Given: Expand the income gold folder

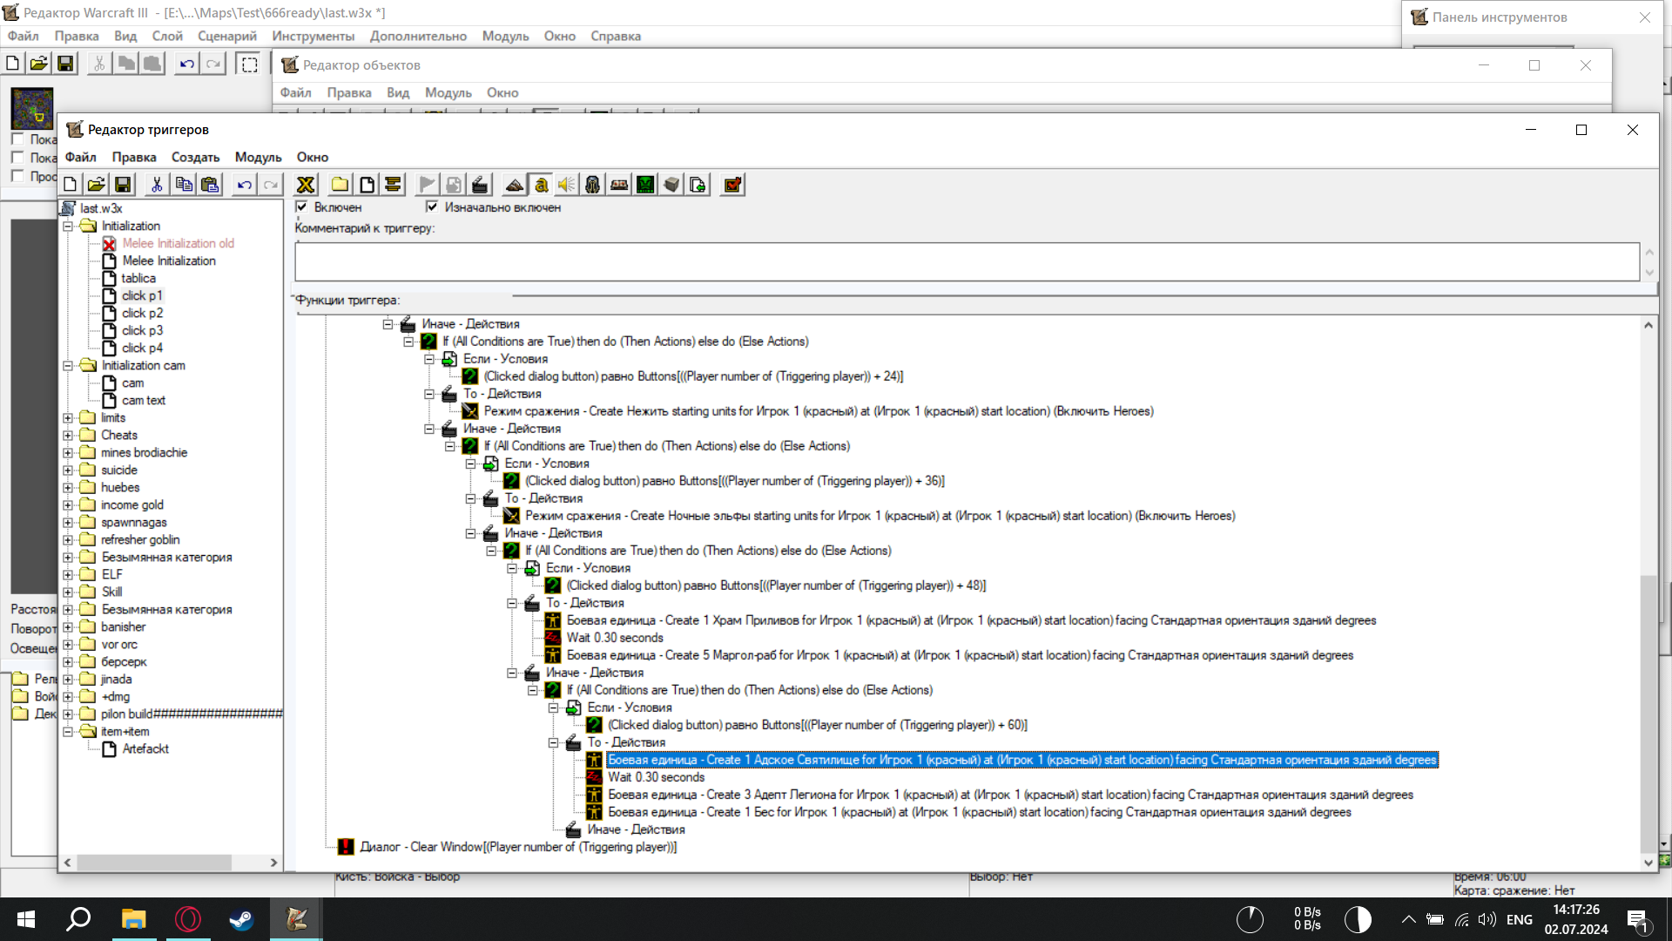Looking at the screenshot, I should [x=68, y=505].
